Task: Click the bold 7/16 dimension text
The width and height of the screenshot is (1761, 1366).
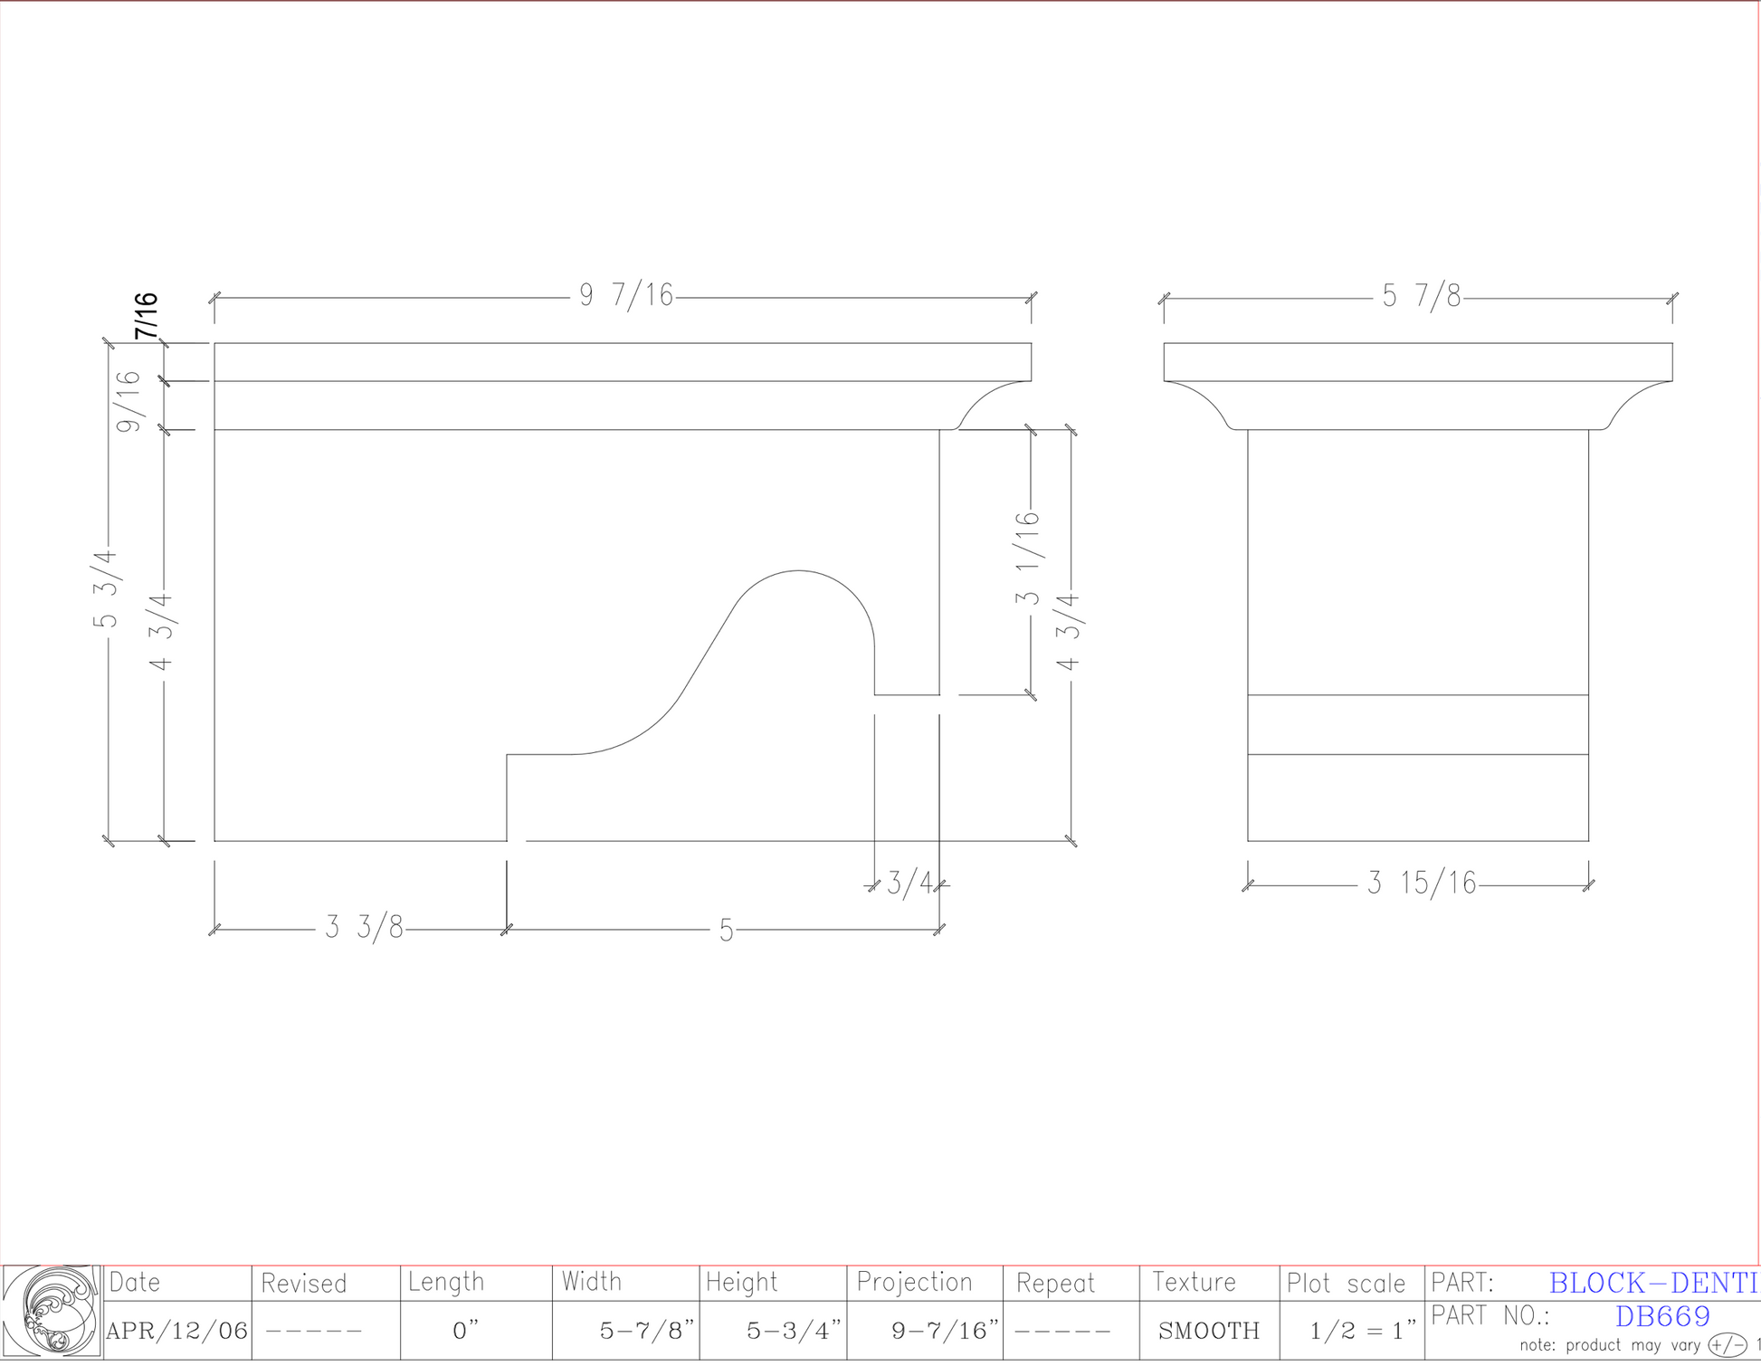Action: click(146, 316)
